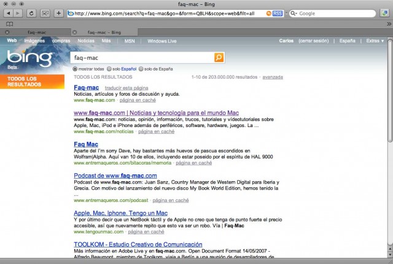Image resolution: width=393 pixels, height=264 pixels.
Task: Click the scrollbar down arrow
Action: tap(390, 254)
